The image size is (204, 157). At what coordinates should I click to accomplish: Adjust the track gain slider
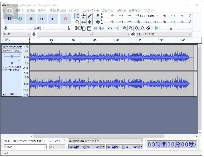(x=12, y=56)
